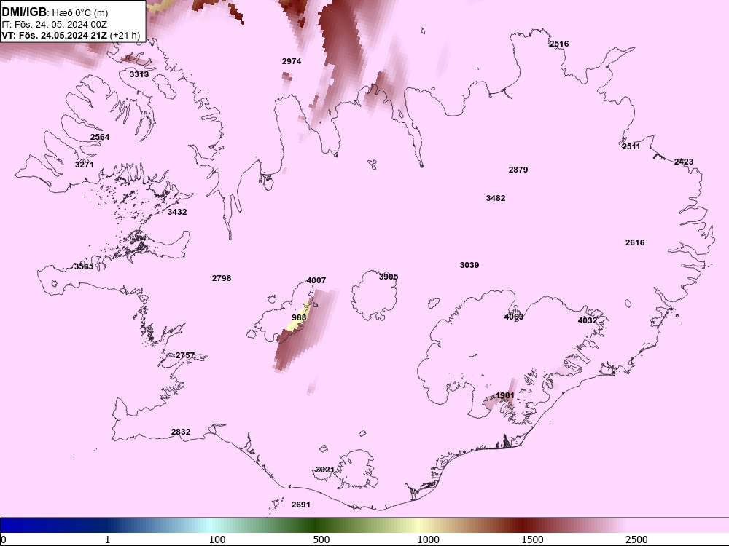Click the height value 3039
729x546 pixels.
(x=469, y=265)
